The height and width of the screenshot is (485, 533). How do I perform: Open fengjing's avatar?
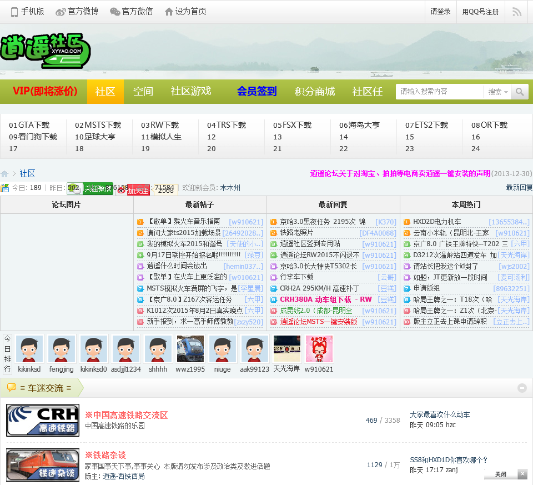pos(62,349)
